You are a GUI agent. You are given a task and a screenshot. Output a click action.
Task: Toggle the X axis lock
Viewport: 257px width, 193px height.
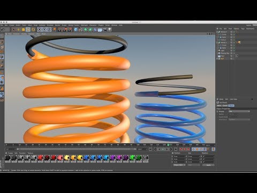click(x=39, y=29)
